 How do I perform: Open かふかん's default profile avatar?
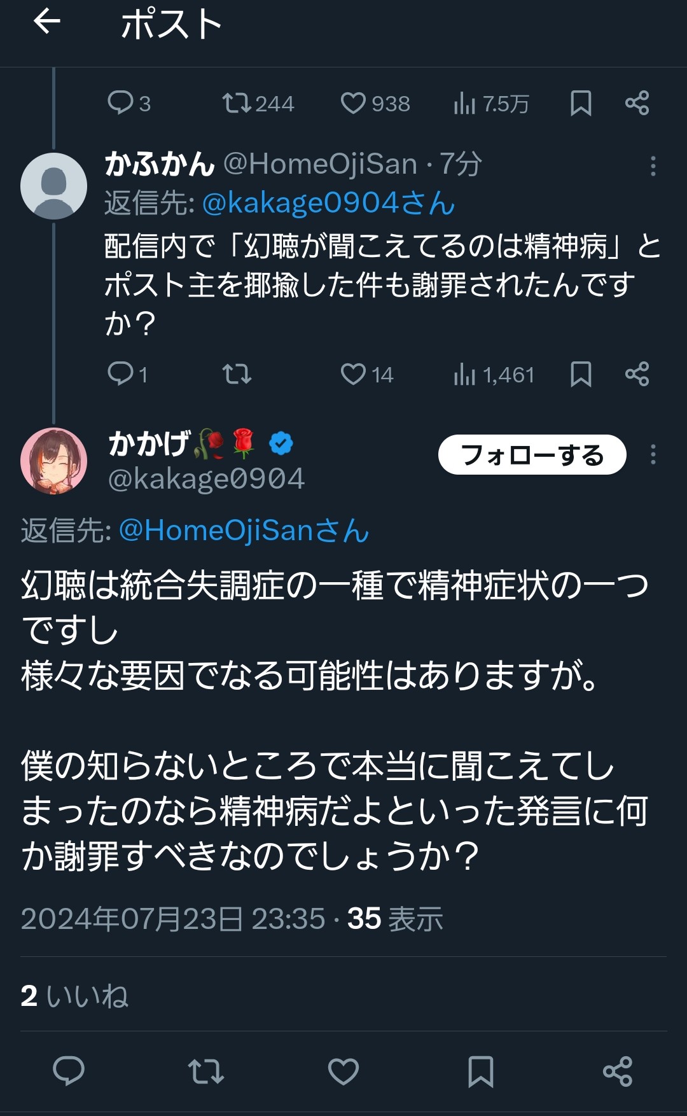coord(54,186)
